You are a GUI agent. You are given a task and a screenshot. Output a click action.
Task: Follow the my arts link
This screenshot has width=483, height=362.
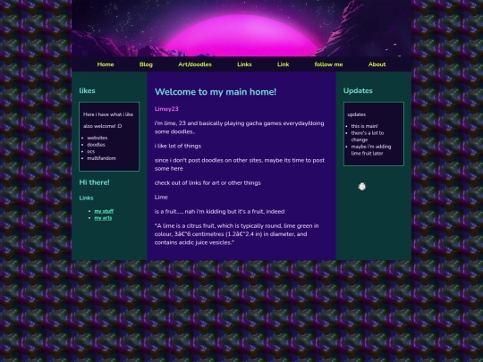(103, 217)
